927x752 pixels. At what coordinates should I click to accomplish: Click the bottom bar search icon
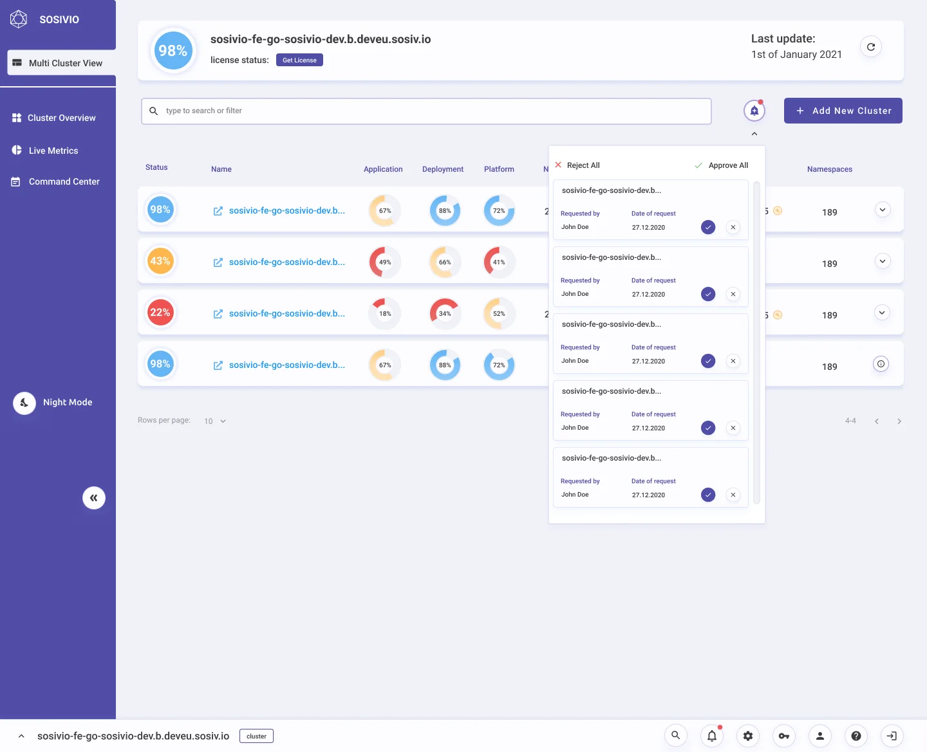(x=676, y=735)
